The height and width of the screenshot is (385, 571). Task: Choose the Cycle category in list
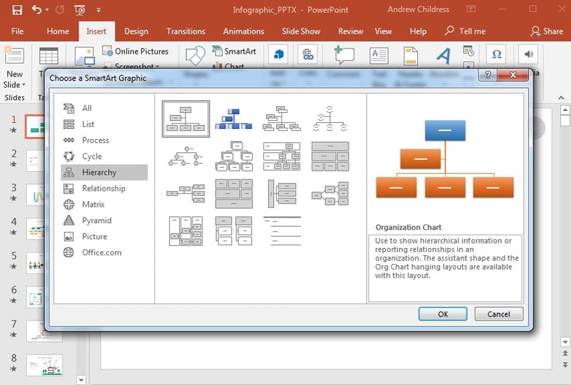92,156
